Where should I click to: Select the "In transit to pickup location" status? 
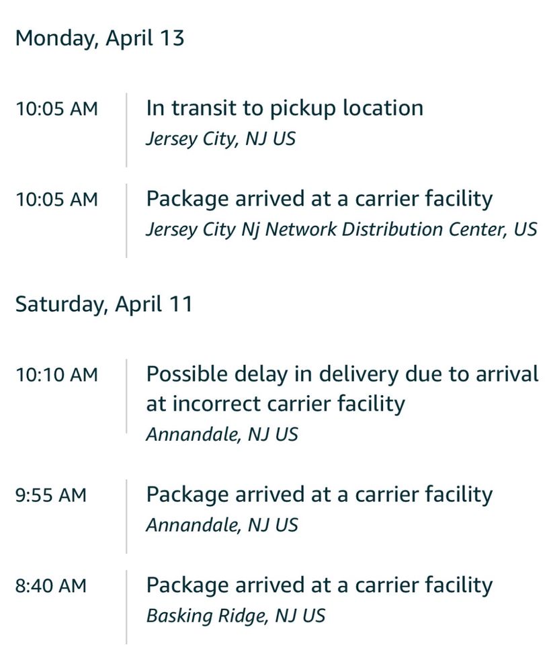(284, 108)
